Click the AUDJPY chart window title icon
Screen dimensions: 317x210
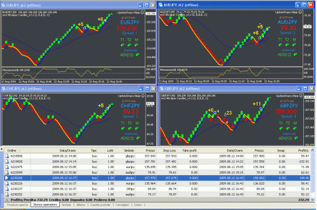coord(161,5)
